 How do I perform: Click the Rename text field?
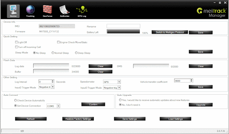coord(123,26)
